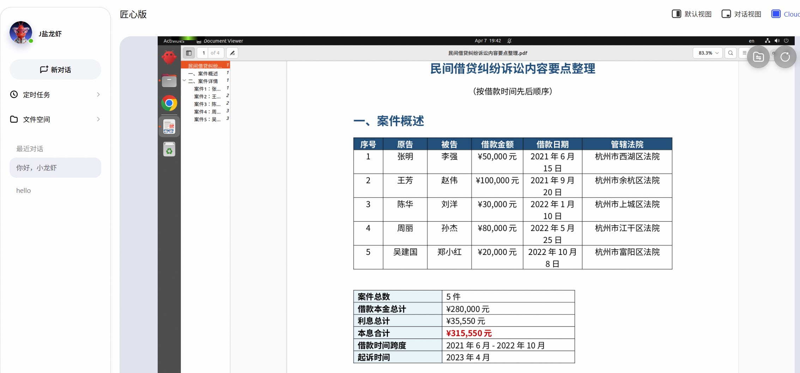Switch to 默认视图 layout

pos(692,14)
